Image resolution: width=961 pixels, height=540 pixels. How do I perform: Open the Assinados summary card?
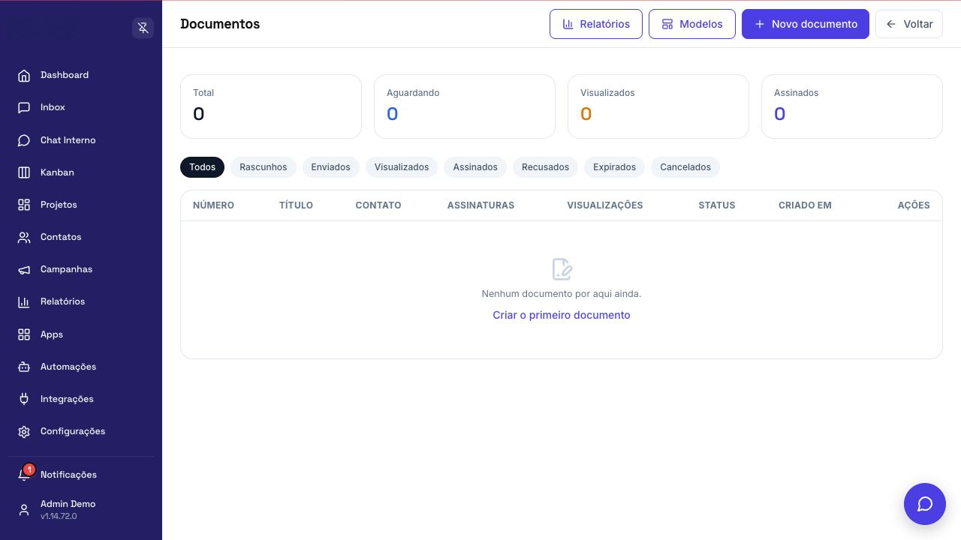click(x=852, y=106)
